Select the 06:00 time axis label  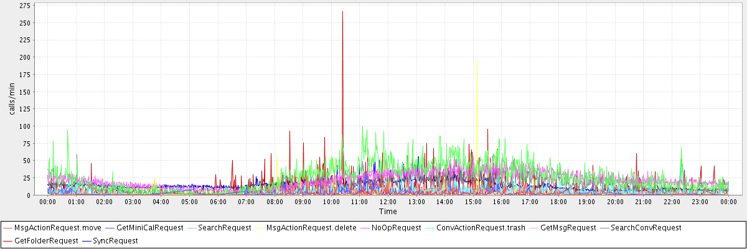point(218,202)
